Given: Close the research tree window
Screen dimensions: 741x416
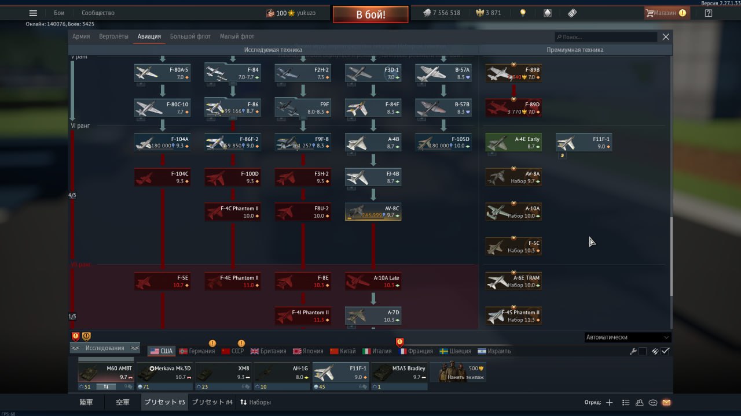Looking at the screenshot, I should click(666, 37).
